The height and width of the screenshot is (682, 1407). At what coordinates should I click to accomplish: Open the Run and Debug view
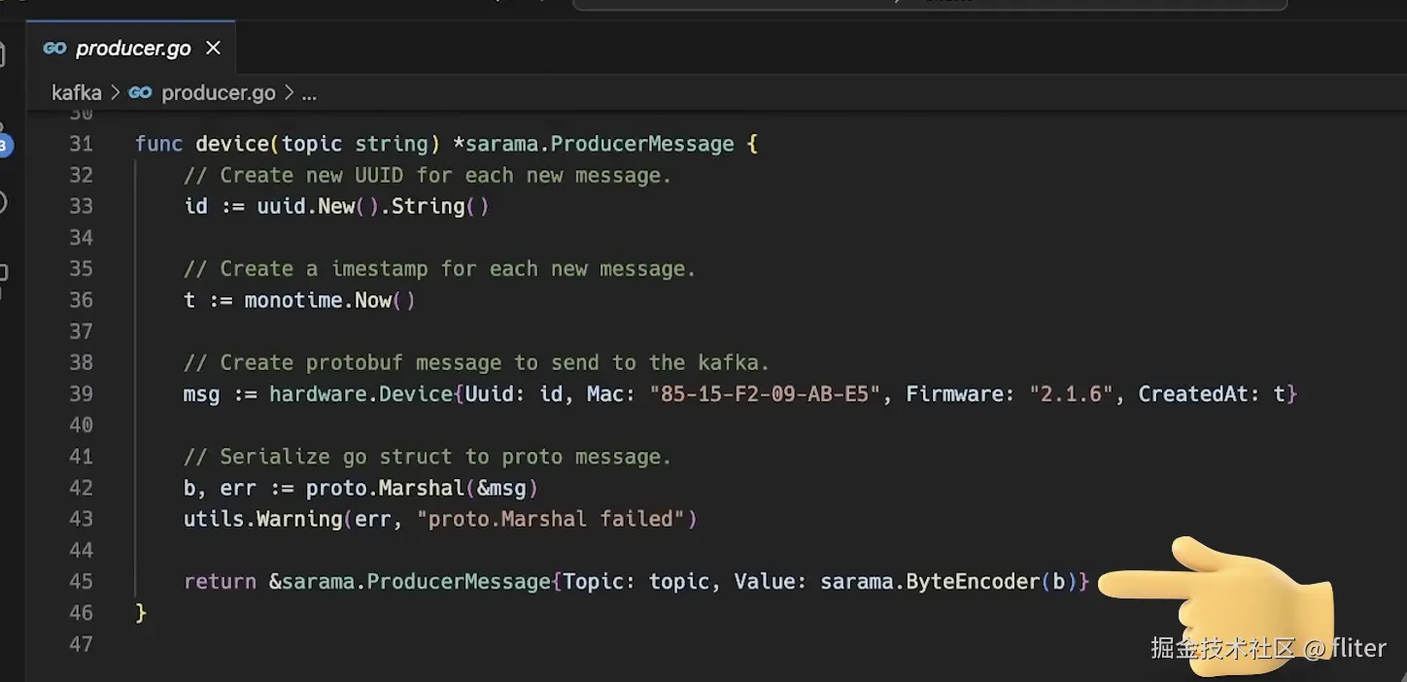click(x=3, y=202)
